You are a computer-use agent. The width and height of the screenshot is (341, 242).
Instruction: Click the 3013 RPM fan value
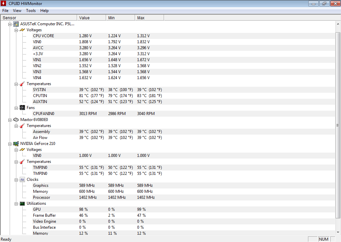tap(88, 114)
